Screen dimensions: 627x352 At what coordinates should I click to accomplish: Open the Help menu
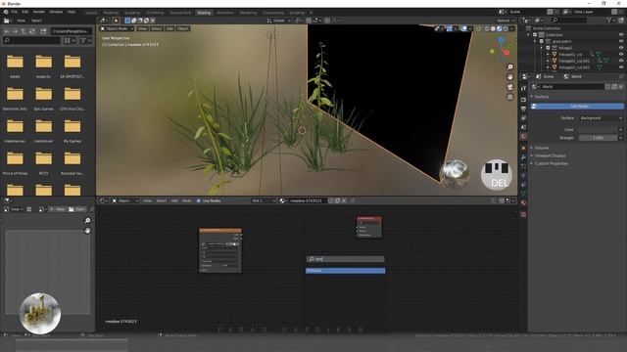coord(72,12)
